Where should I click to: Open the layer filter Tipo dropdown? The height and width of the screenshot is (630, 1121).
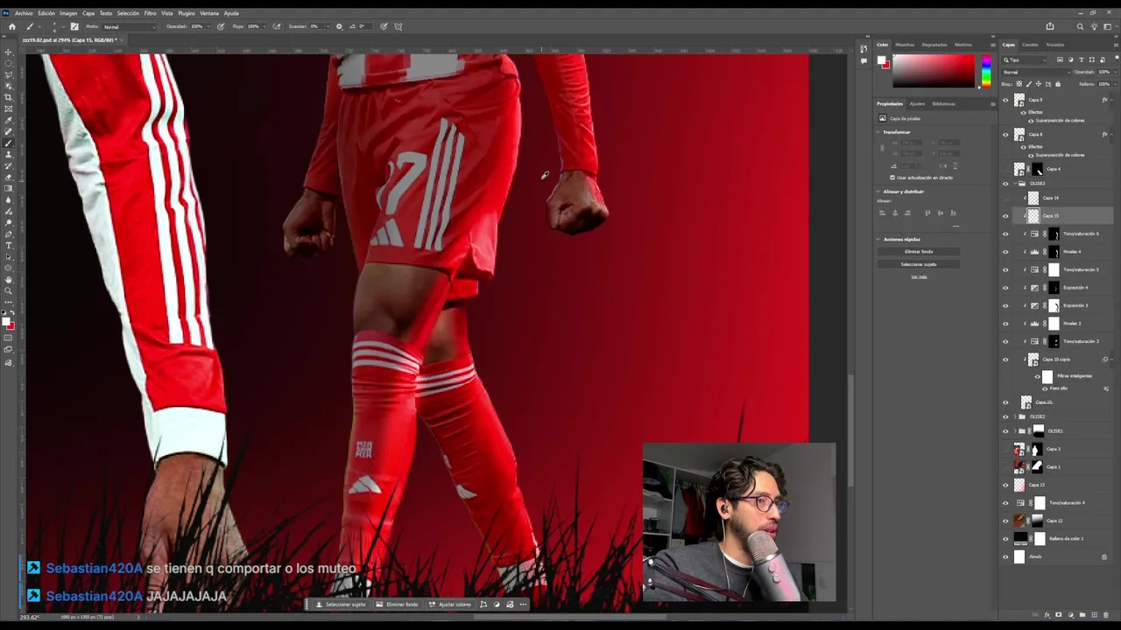pos(1025,59)
